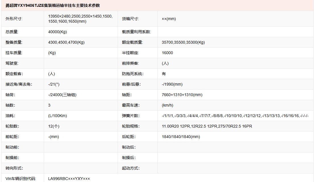The width and height of the screenshot is (314, 182).
Task: Click the (Kg) trailer mass value
Action: tap(52, 53)
